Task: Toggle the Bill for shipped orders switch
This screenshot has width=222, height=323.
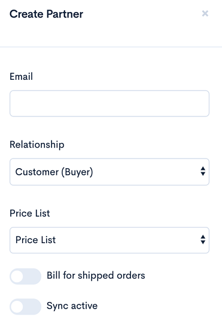Action: click(25, 276)
